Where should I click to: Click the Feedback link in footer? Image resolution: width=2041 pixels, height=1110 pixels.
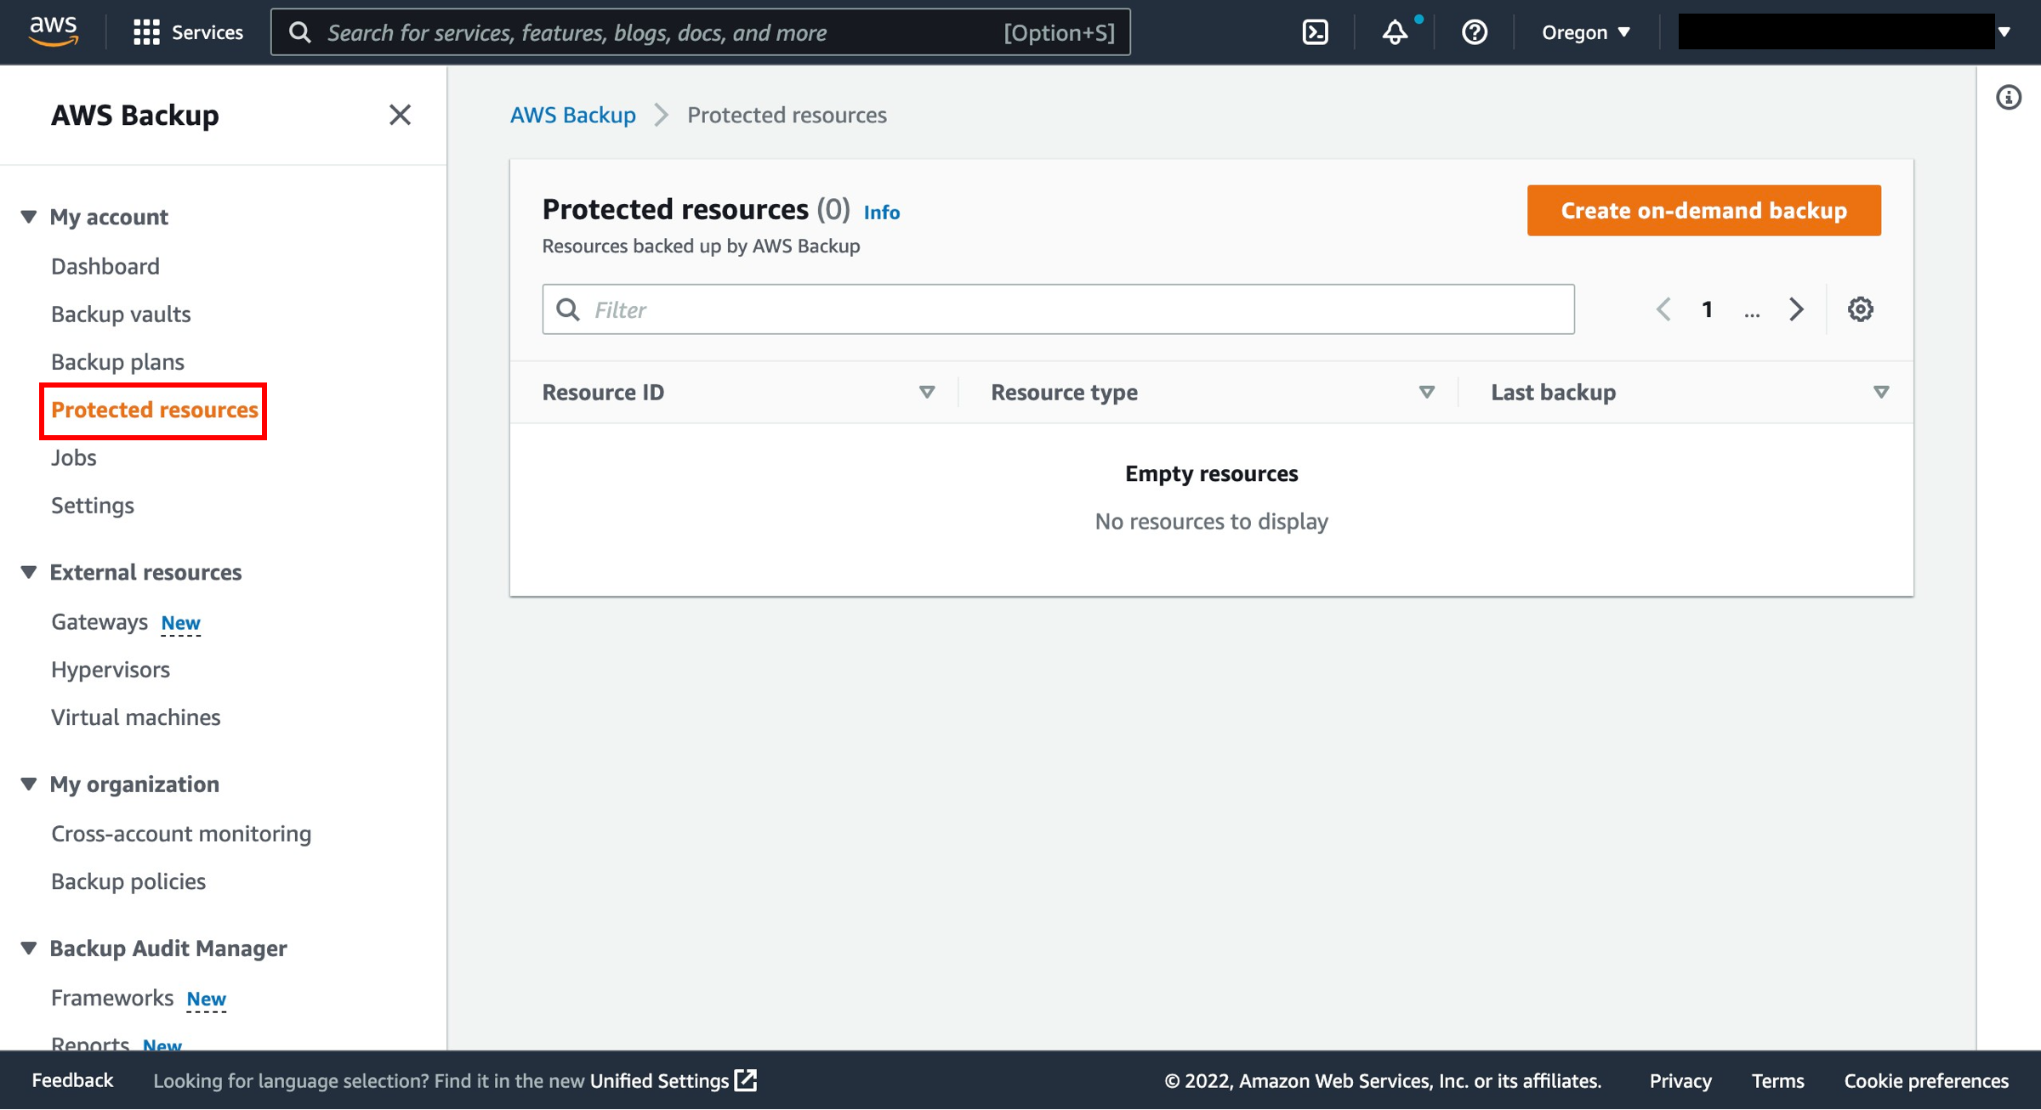click(72, 1080)
